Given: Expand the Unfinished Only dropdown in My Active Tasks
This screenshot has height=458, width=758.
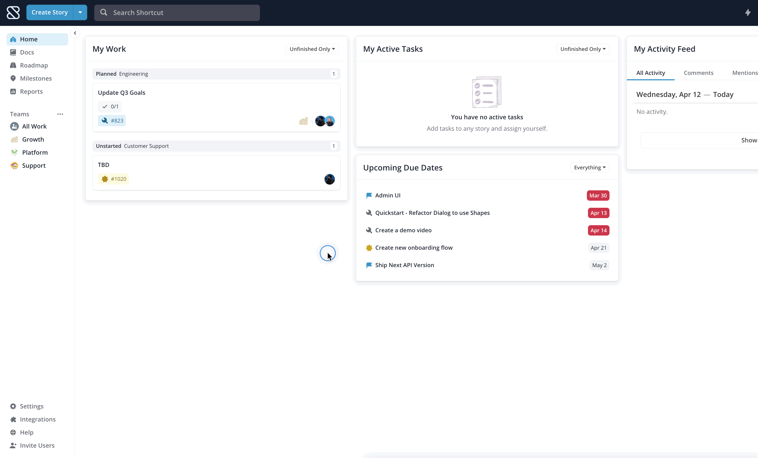Looking at the screenshot, I should click(x=583, y=49).
